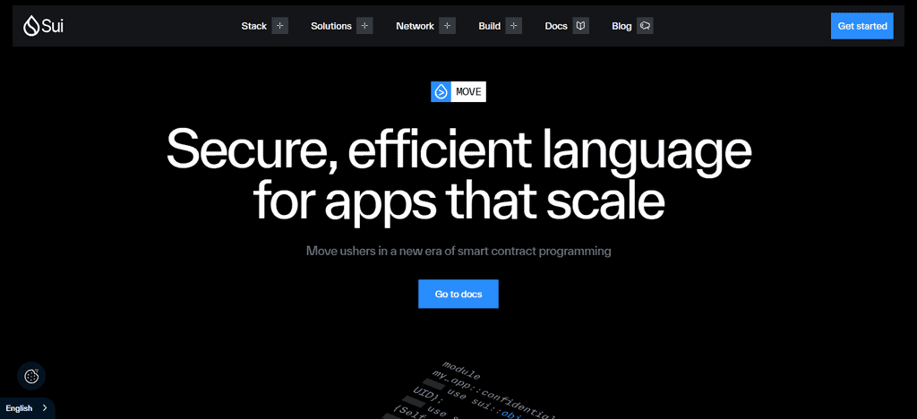Image resolution: width=917 pixels, height=419 pixels.
Task: Expand the Solutions menu plus icon
Action: [x=365, y=26]
